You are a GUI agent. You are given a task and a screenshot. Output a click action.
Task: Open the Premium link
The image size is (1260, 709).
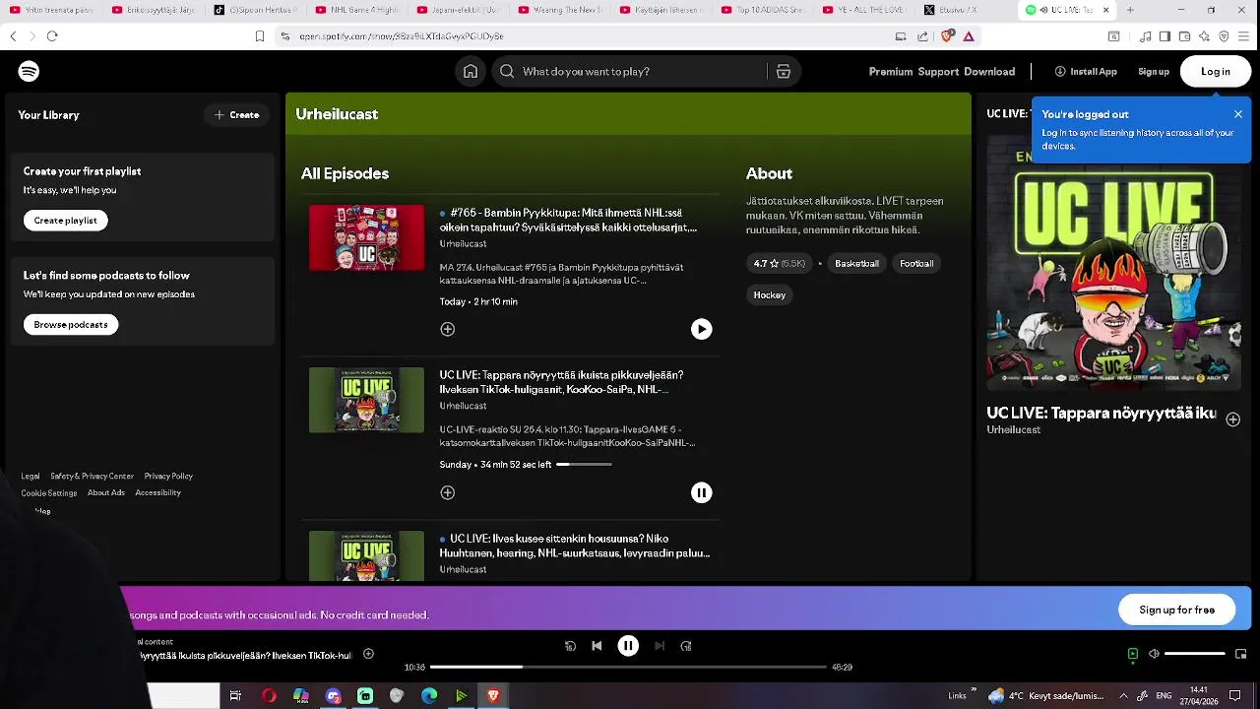pos(890,71)
